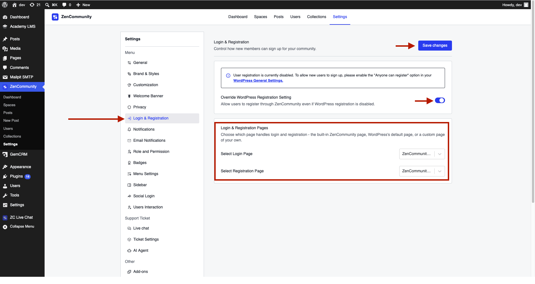This screenshot has width=535, height=284.
Task: Click the panel icon beside Sidebar setting
Action: click(x=129, y=185)
